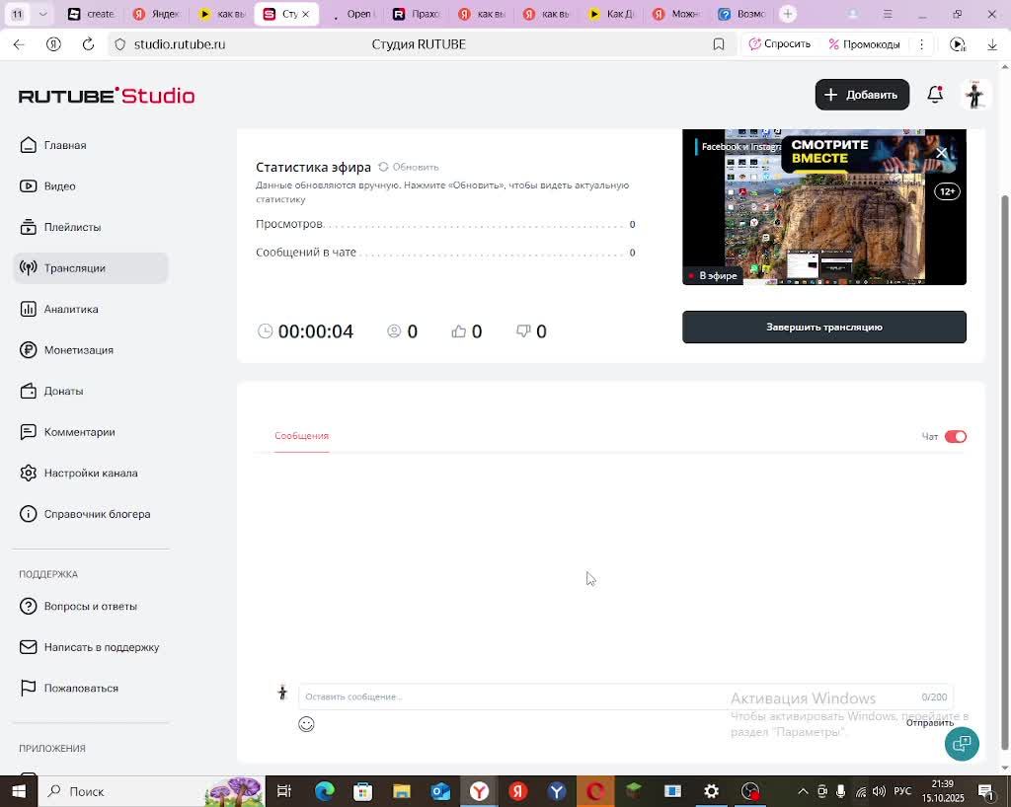Click the Поиск taskbar search box
Viewport: 1011px width, 807px height.
click(x=151, y=791)
